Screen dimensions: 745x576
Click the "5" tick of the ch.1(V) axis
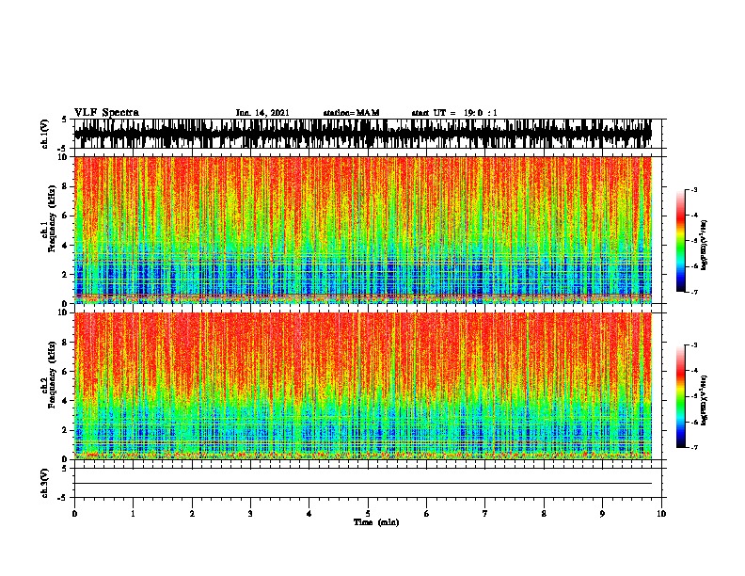pos(65,120)
